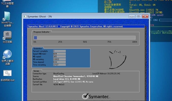Click the Symantec Ghost - 3% title text
This screenshot has height=101, width=172.
pos(40,16)
